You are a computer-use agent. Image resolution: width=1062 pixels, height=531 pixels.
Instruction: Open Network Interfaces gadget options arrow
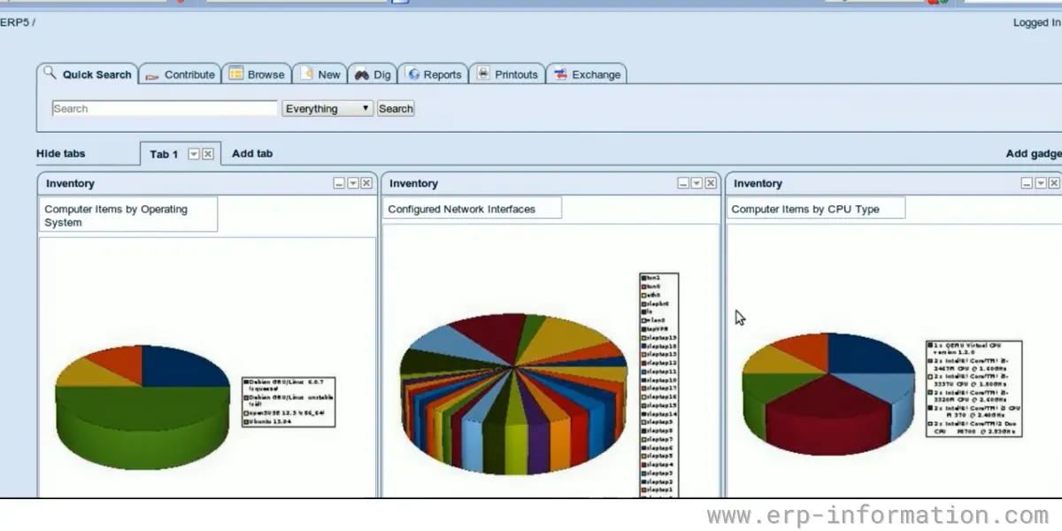(x=696, y=183)
